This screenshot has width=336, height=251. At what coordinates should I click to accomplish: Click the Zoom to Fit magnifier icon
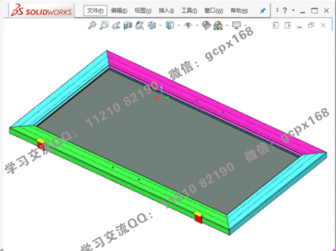pos(92,26)
